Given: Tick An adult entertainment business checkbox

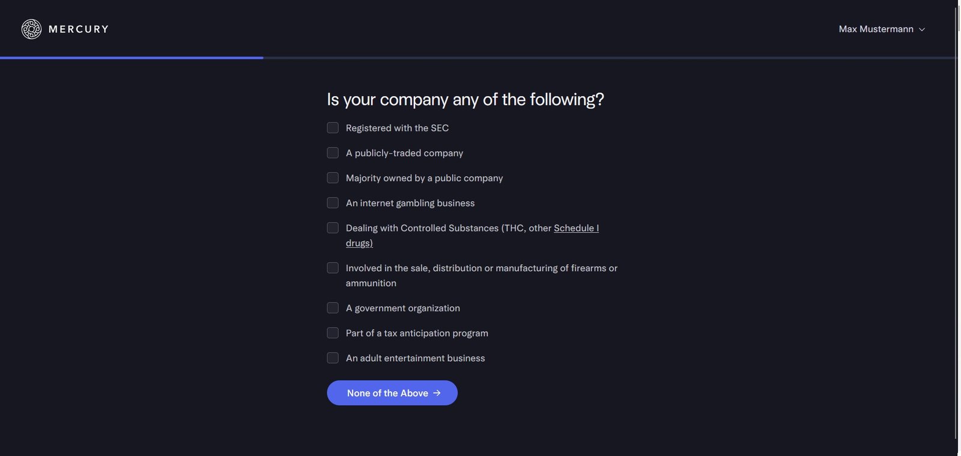Looking at the screenshot, I should click(333, 358).
